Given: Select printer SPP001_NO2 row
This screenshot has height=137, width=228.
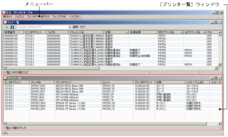Looking at the screenshot, I should tap(112, 89).
